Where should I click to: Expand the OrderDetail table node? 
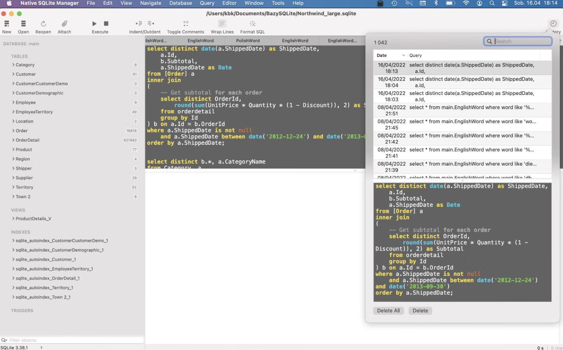point(13,140)
